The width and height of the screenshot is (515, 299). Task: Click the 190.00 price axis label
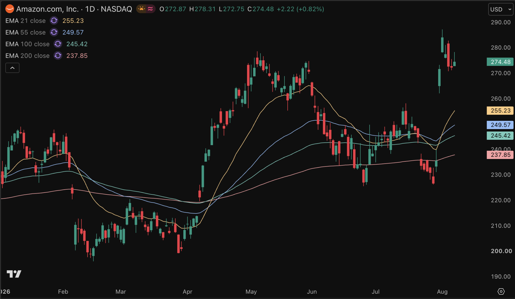coord(501,277)
